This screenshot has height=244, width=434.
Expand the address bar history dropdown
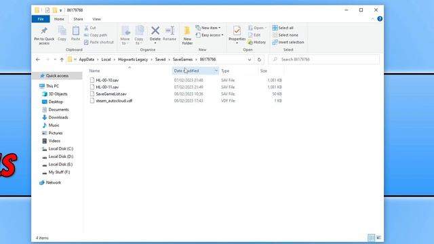[250, 60]
